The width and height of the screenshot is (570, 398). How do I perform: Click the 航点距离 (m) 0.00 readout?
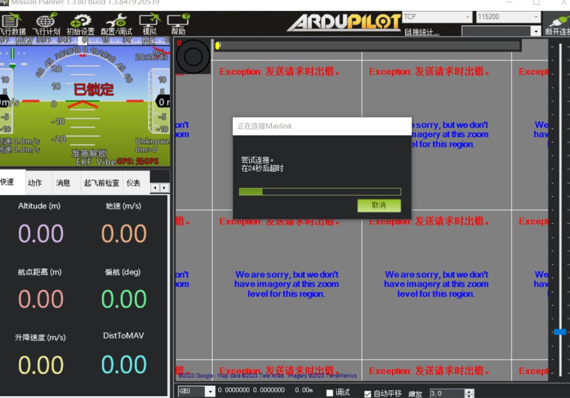[41, 299]
